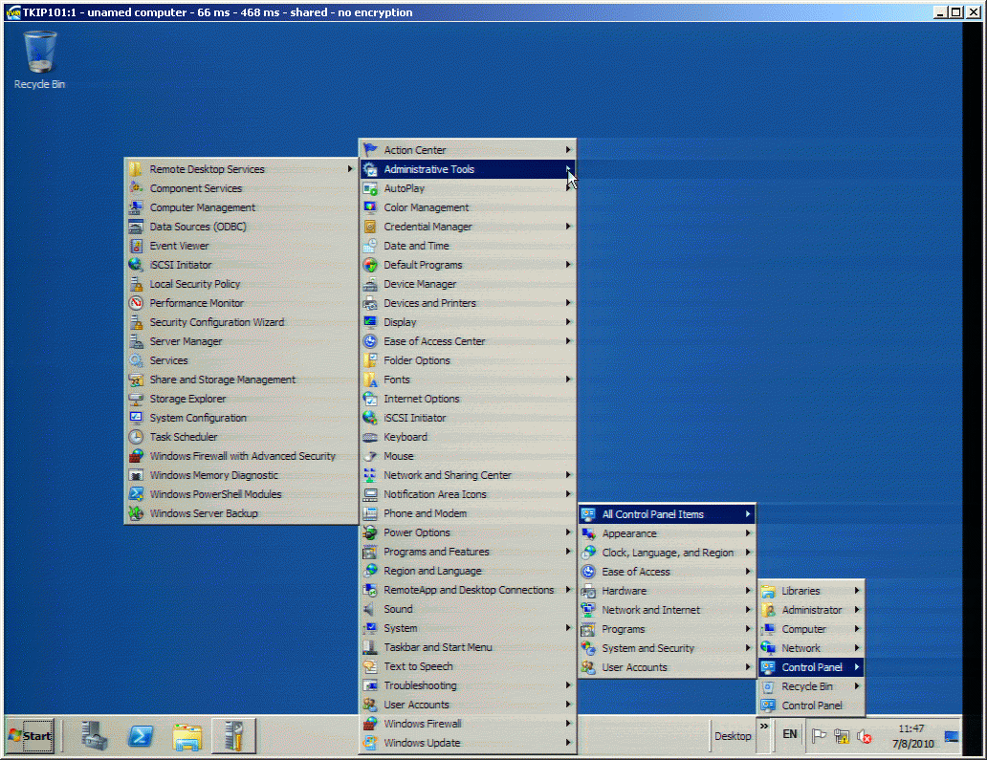Open the Recycle Bin desktop icon
987x760 pixels.
(x=39, y=60)
